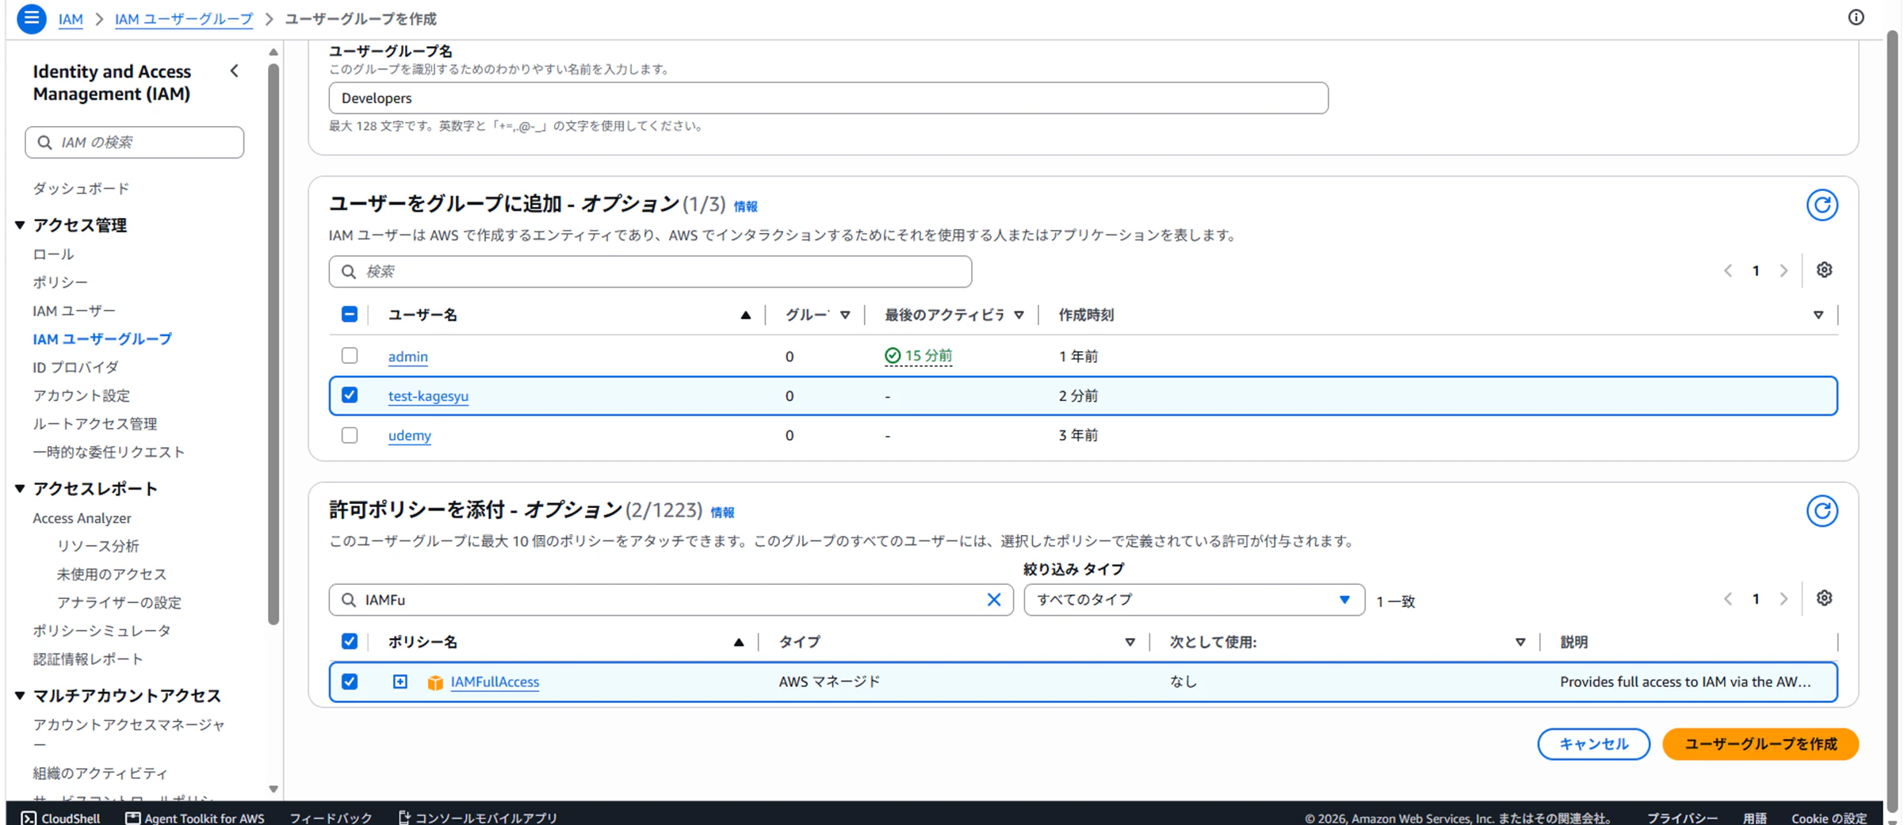Open IAM ユーザー in the sidebar

click(74, 311)
